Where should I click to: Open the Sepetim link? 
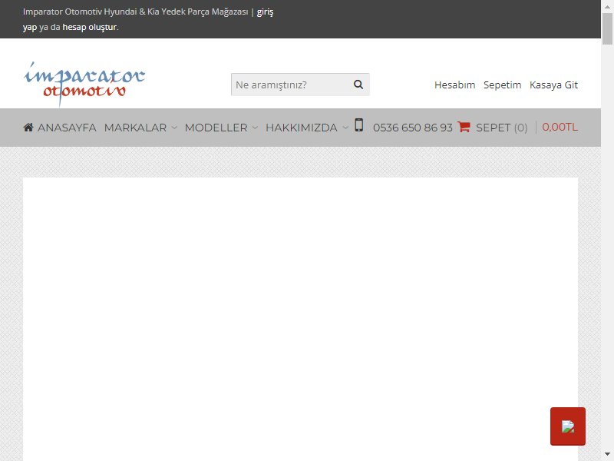(503, 85)
